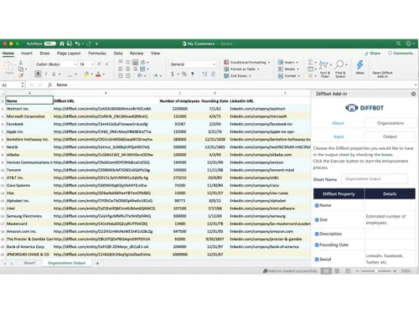Toggle the AutoSave switch

pos(50,44)
